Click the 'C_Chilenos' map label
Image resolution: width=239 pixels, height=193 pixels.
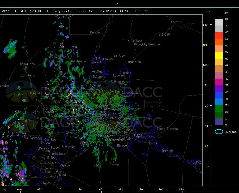(28, 75)
